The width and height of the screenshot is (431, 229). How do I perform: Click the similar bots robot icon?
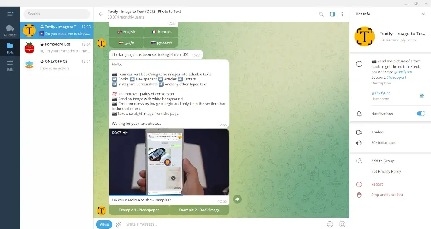tap(359, 143)
